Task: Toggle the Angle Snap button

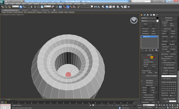Action: click(68, 7)
